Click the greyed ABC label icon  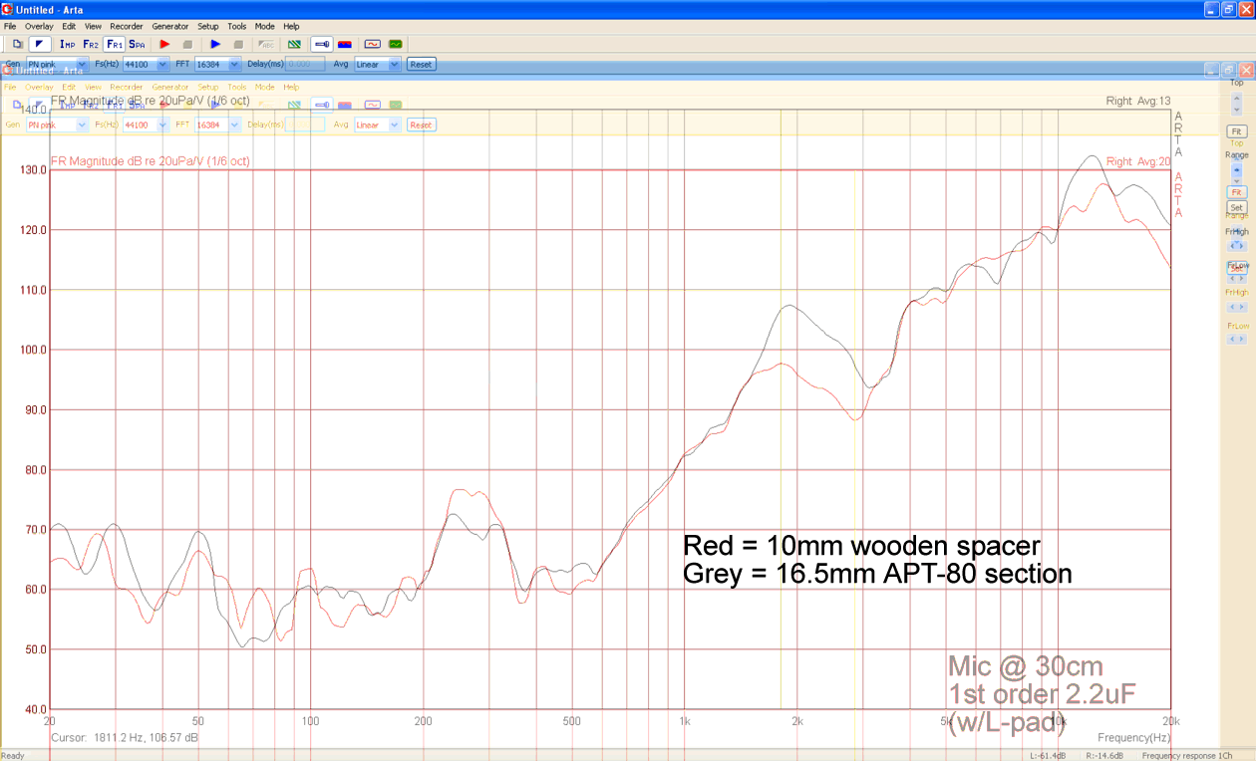(x=266, y=44)
